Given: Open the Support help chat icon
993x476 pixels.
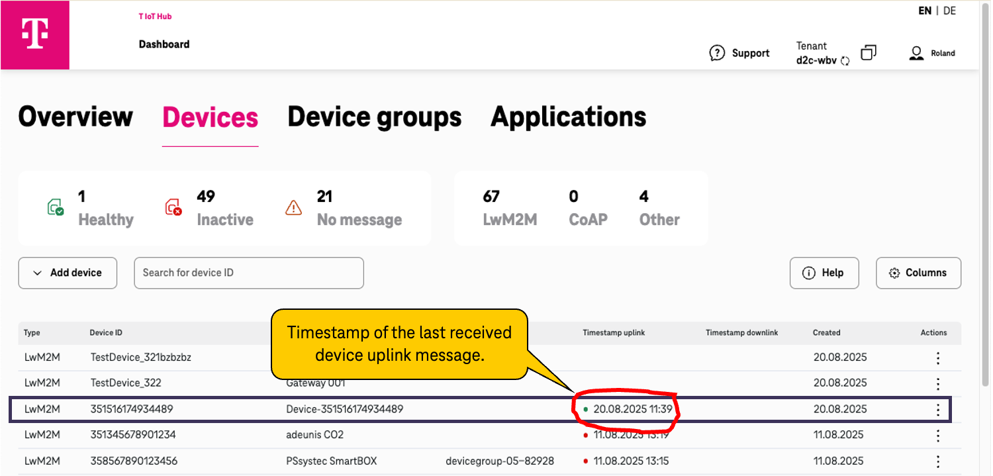Looking at the screenshot, I should (x=716, y=52).
